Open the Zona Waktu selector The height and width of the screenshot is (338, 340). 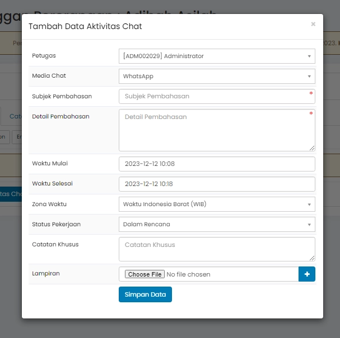[x=217, y=204]
